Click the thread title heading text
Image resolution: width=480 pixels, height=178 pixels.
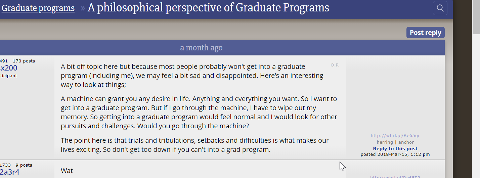pos(208,8)
